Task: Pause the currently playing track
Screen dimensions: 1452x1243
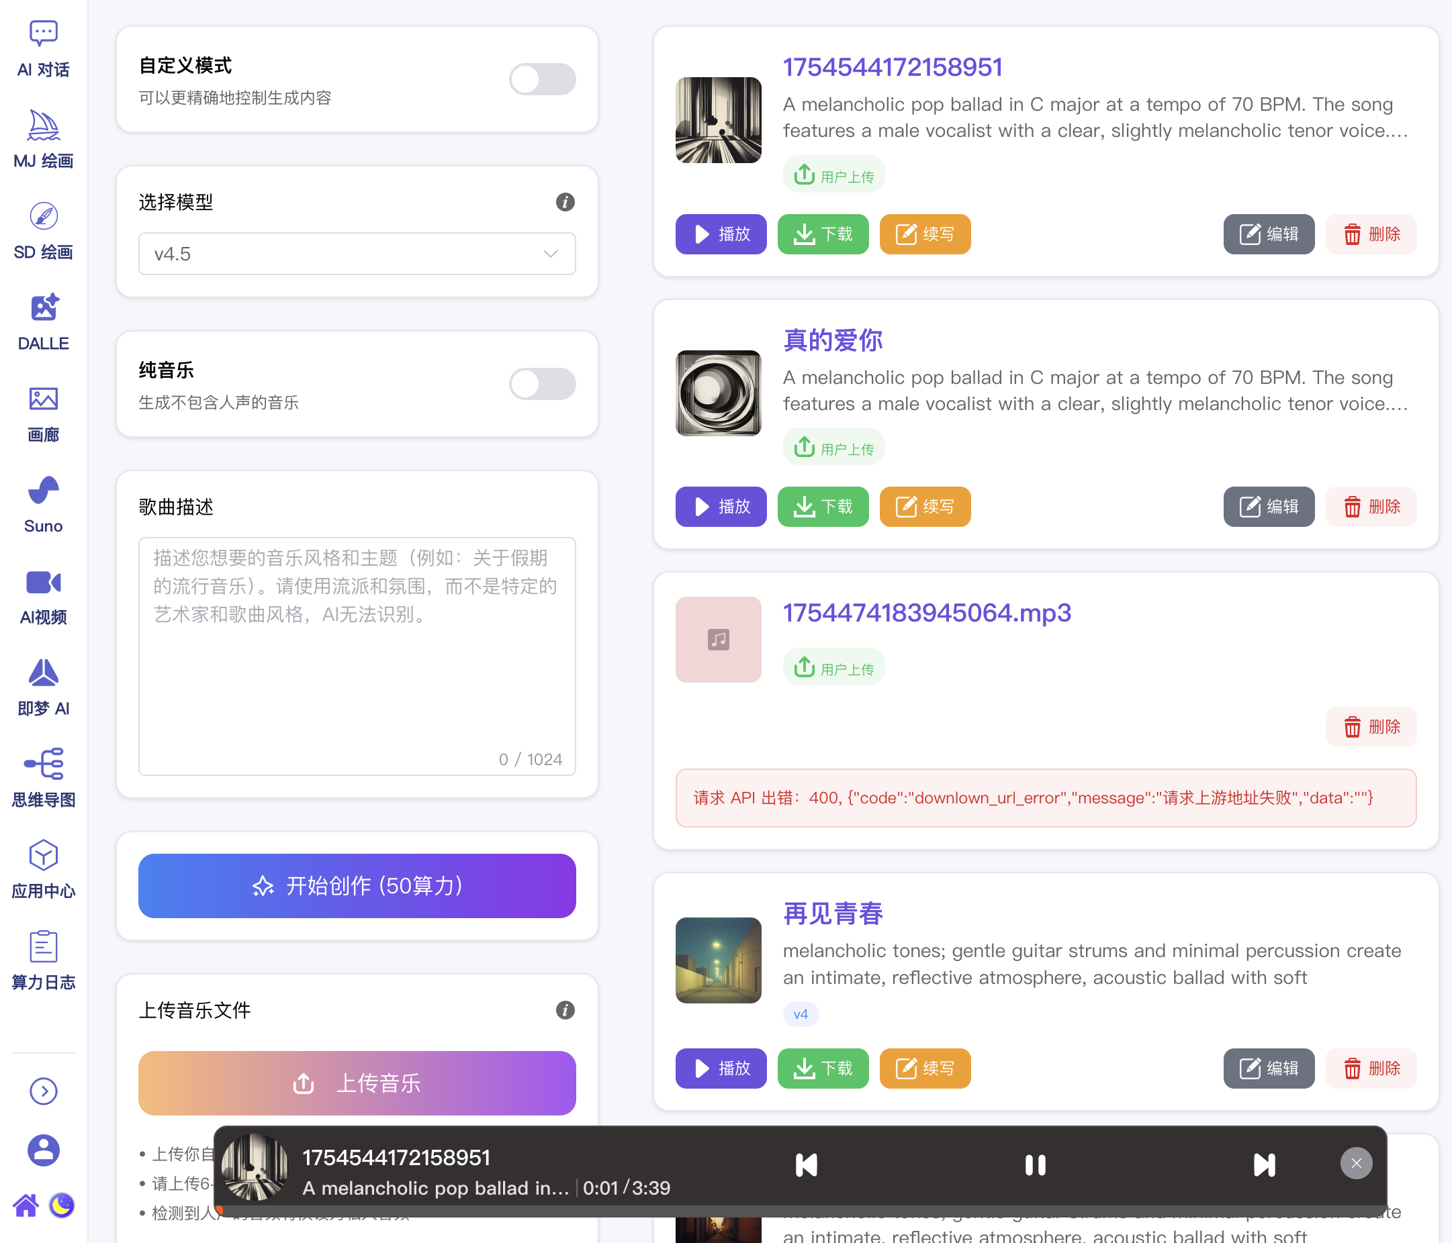Action: pyautogui.click(x=1035, y=1164)
